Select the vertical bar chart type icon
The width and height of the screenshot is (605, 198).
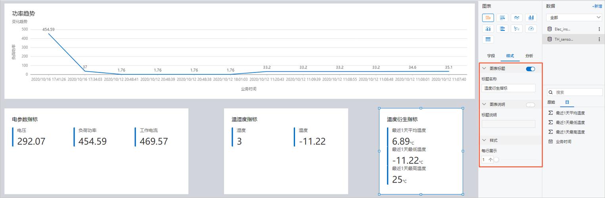tap(531, 17)
